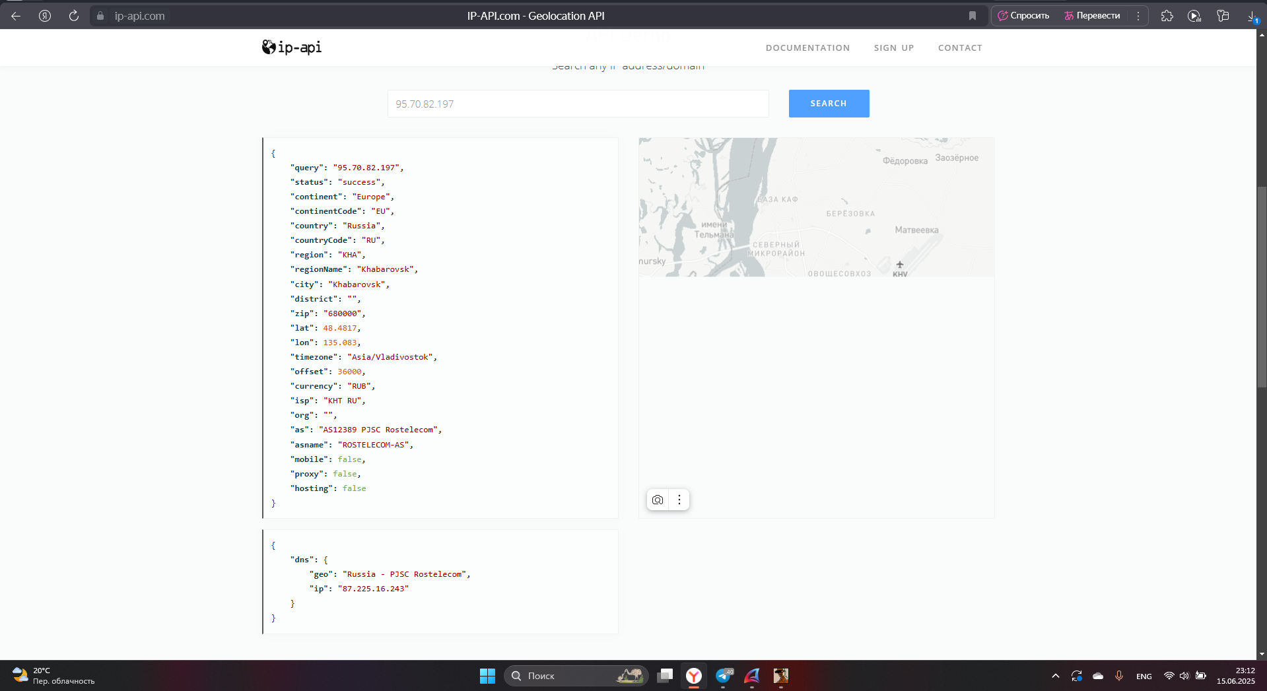The width and height of the screenshot is (1267, 691).
Task: Open the tabs side panel icon
Action: tap(1223, 16)
